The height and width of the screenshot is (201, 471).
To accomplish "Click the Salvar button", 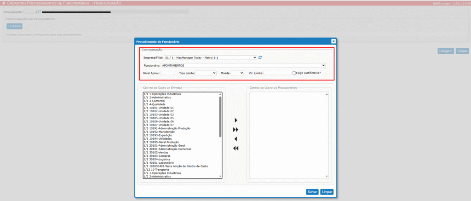I will point(312,192).
